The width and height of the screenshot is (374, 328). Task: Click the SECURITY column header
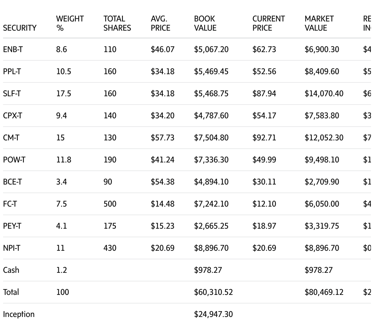20,28
